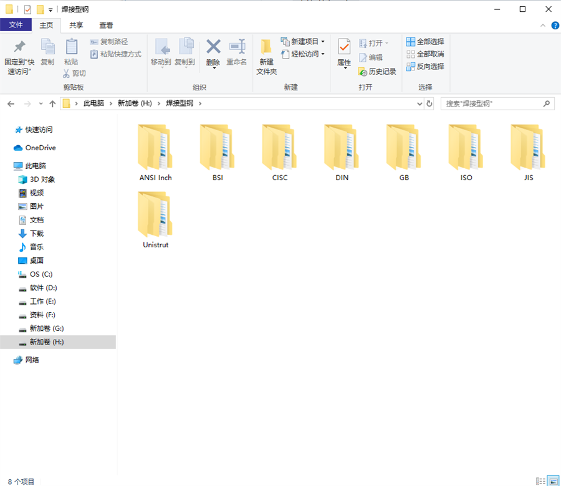The width and height of the screenshot is (561, 486).
Task: Open the blue Help icon
Action: (555, 26)
